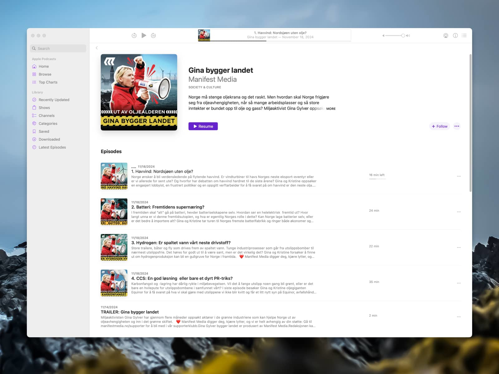
Task: Open Categories in the library
Action: (x=48, y=123)
